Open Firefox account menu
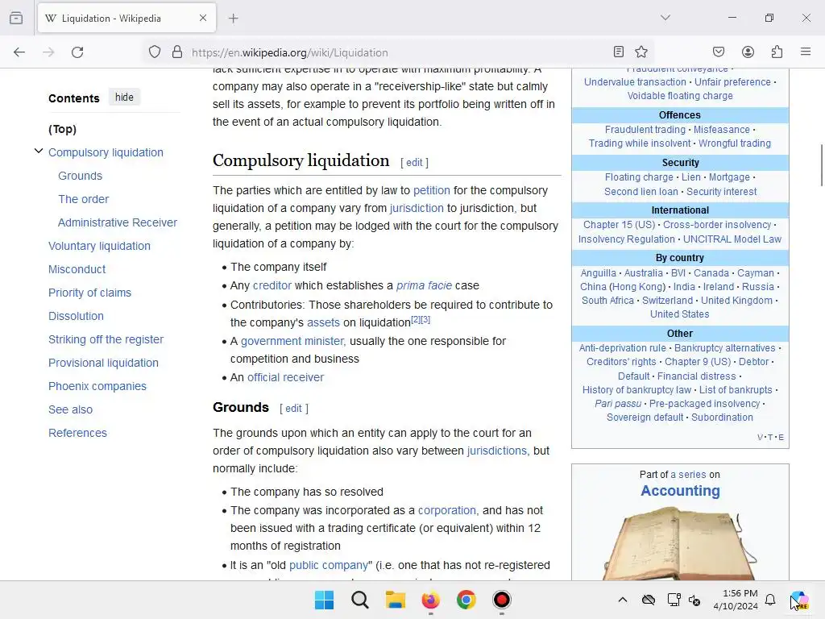Image resolution: width=825 pixels, height=619 pixels. pyautogui.click(x=748, y=52)
